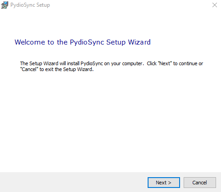Viewport: 221px width, 192px height.
Task: Click the quoted "Next" word in the description
Action: tap(165, 63)
